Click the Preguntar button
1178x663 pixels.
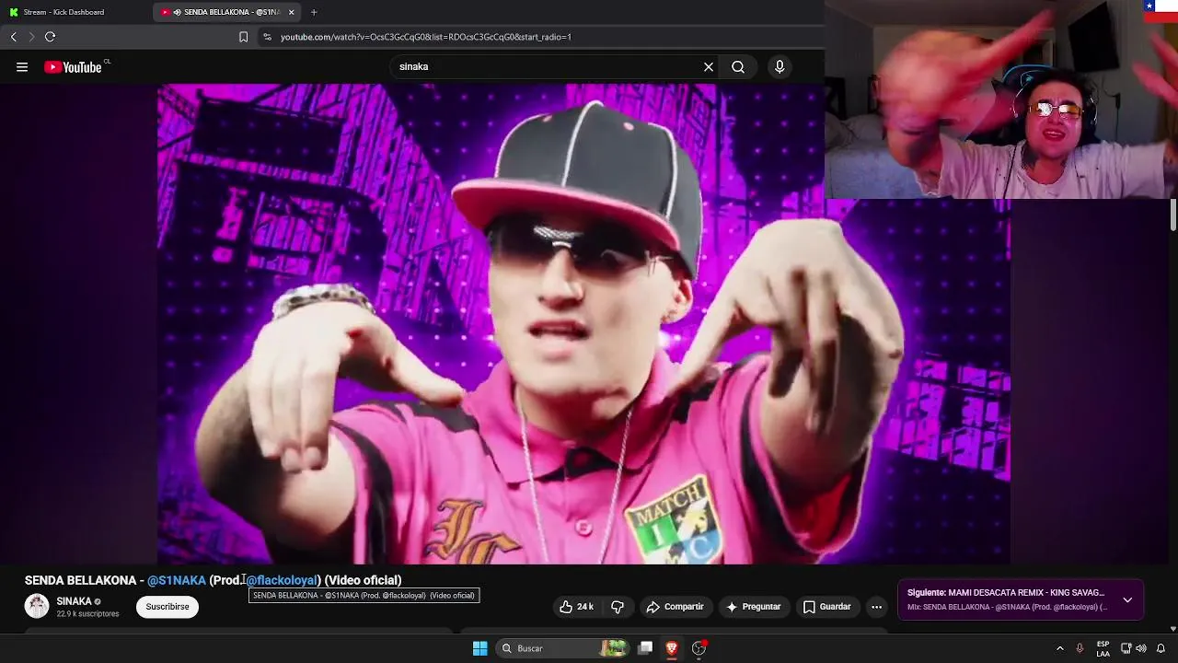click(x=753, y=607)
